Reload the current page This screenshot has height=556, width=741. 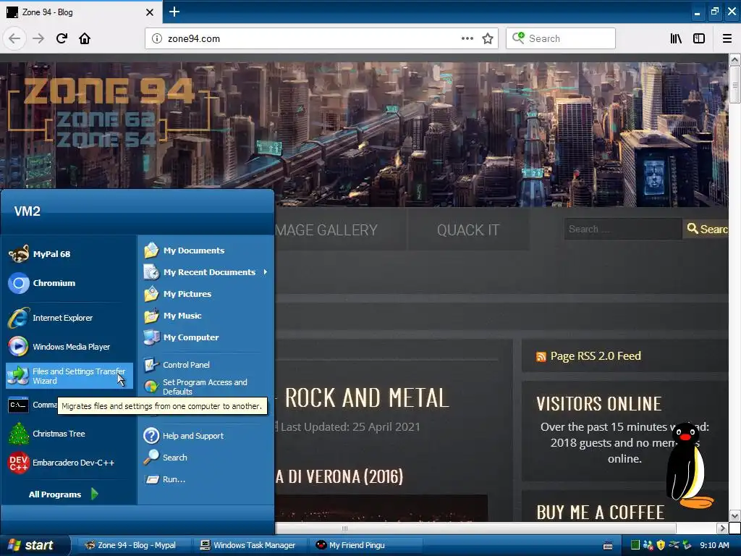pos(62,38)
